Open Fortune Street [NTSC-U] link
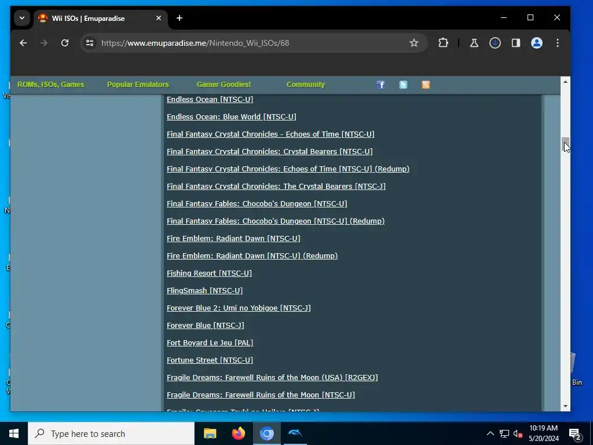This screenshot has width=593, height=445. (x=210, y=360)
